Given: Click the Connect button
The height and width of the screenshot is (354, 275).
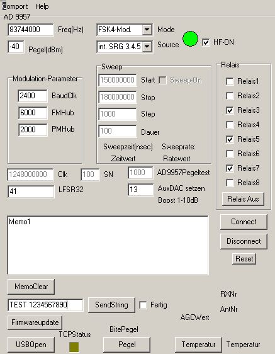Looking at the screenshot, I should 244,222.
